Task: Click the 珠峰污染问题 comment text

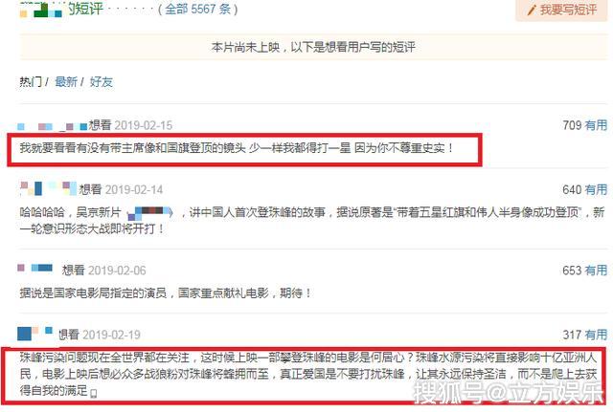Action: click(308, 374)
